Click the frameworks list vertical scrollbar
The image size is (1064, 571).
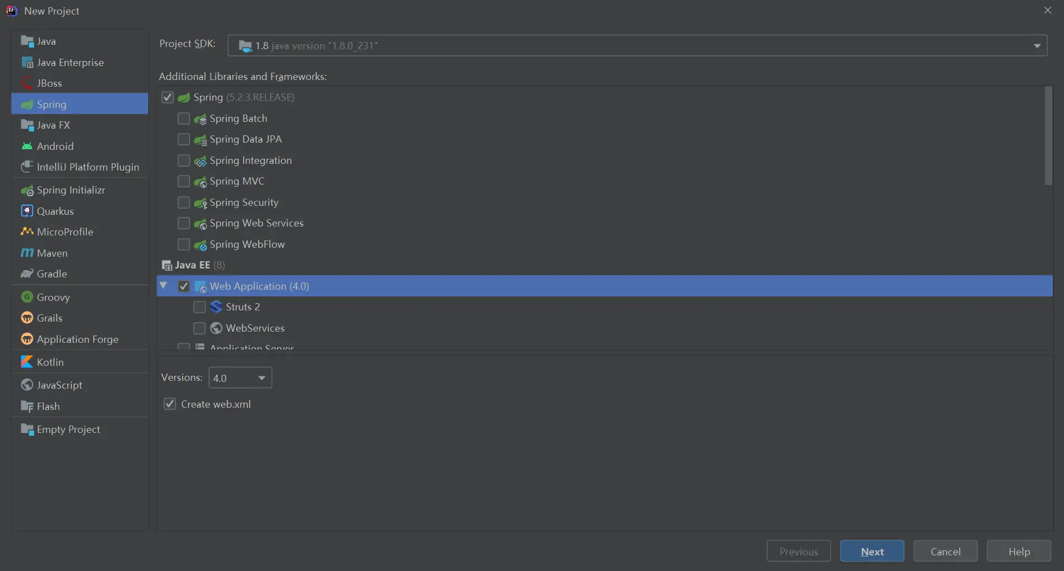1048,135
